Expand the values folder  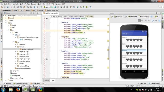[16, 64]
